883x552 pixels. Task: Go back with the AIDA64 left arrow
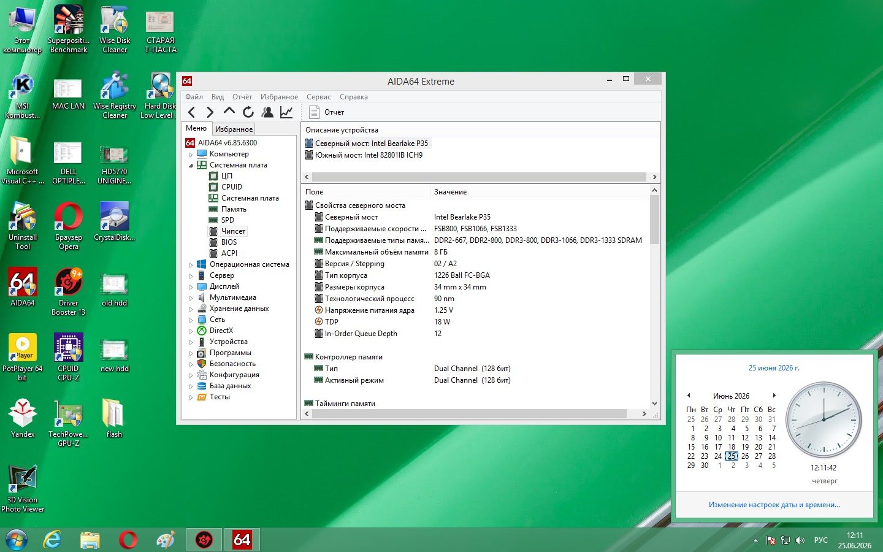click(x=192, y=112)
